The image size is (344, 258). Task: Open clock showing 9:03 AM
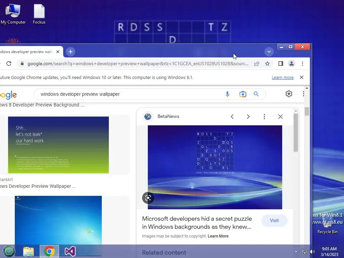point(329,252)
